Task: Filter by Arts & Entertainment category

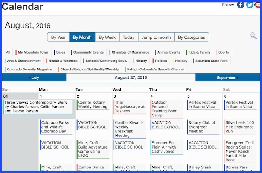Action: (23, 61)
